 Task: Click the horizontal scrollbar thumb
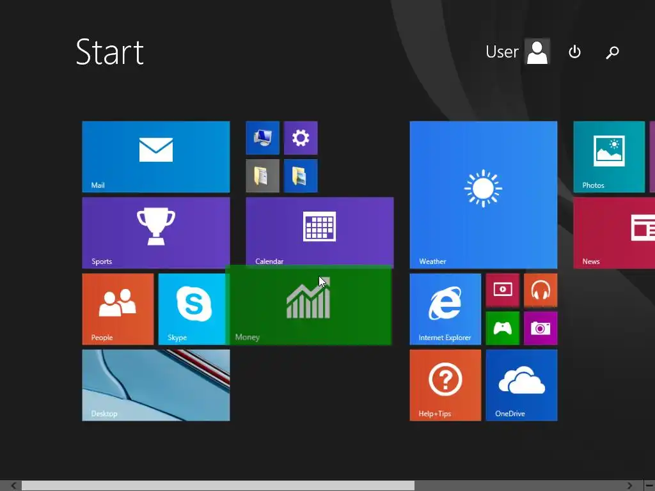pyautogui.click(x=218, y=486)
